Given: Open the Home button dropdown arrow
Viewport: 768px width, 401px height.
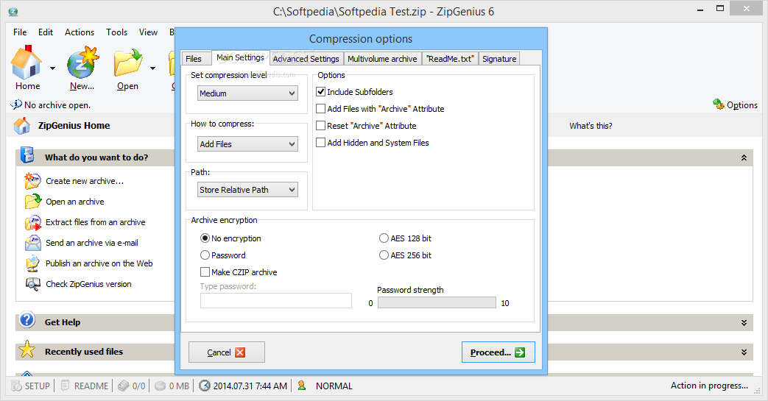Looking at the screenshot, I should [x=52, y=68].
